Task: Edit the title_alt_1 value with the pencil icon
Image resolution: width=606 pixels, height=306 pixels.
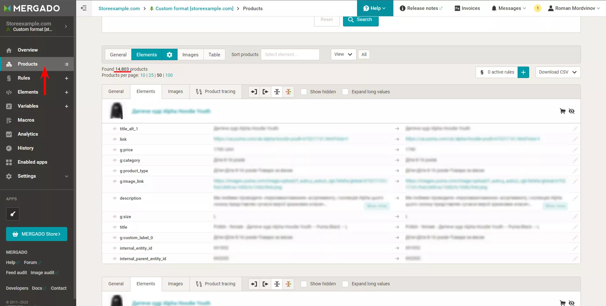Action: pyautogui.click(x=575, y=129)
